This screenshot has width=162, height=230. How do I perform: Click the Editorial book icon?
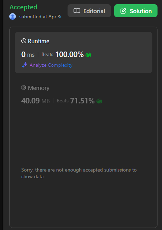tap(77, 11)
